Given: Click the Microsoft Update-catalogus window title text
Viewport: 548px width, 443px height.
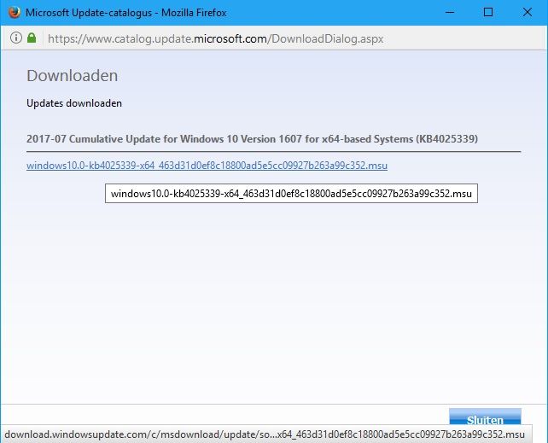Looking at the screenshot, I should [x=126, y=13].
